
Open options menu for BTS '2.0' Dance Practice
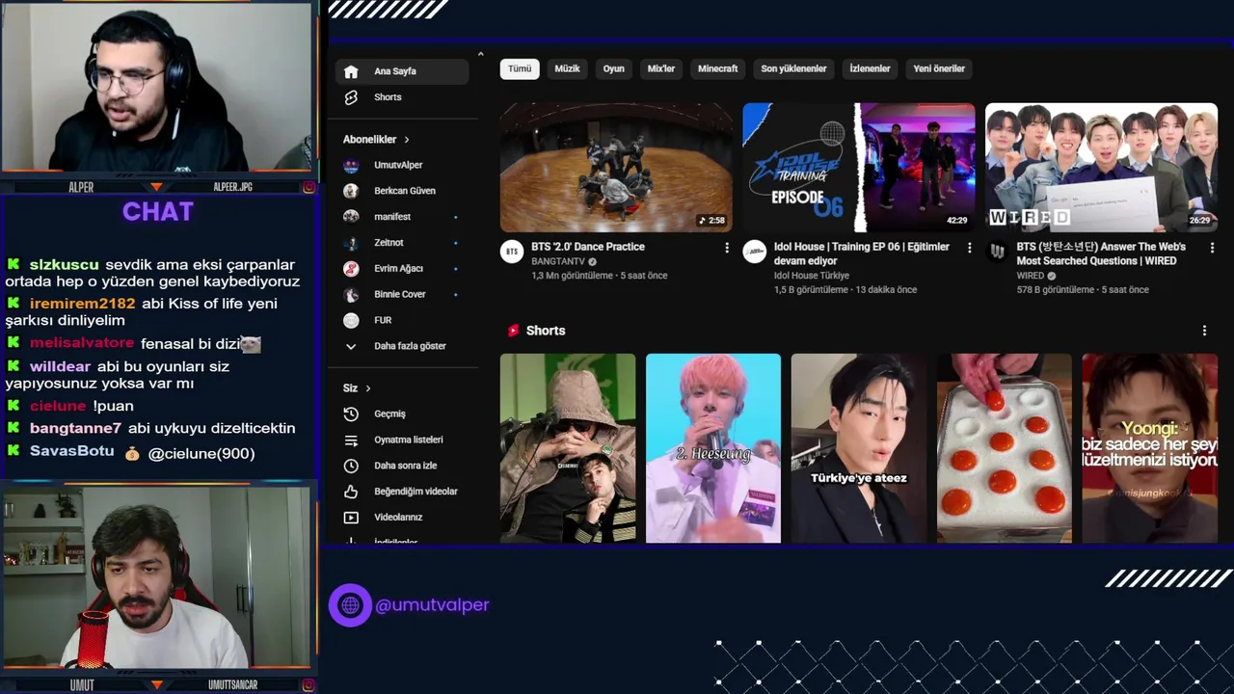(727, 248)
